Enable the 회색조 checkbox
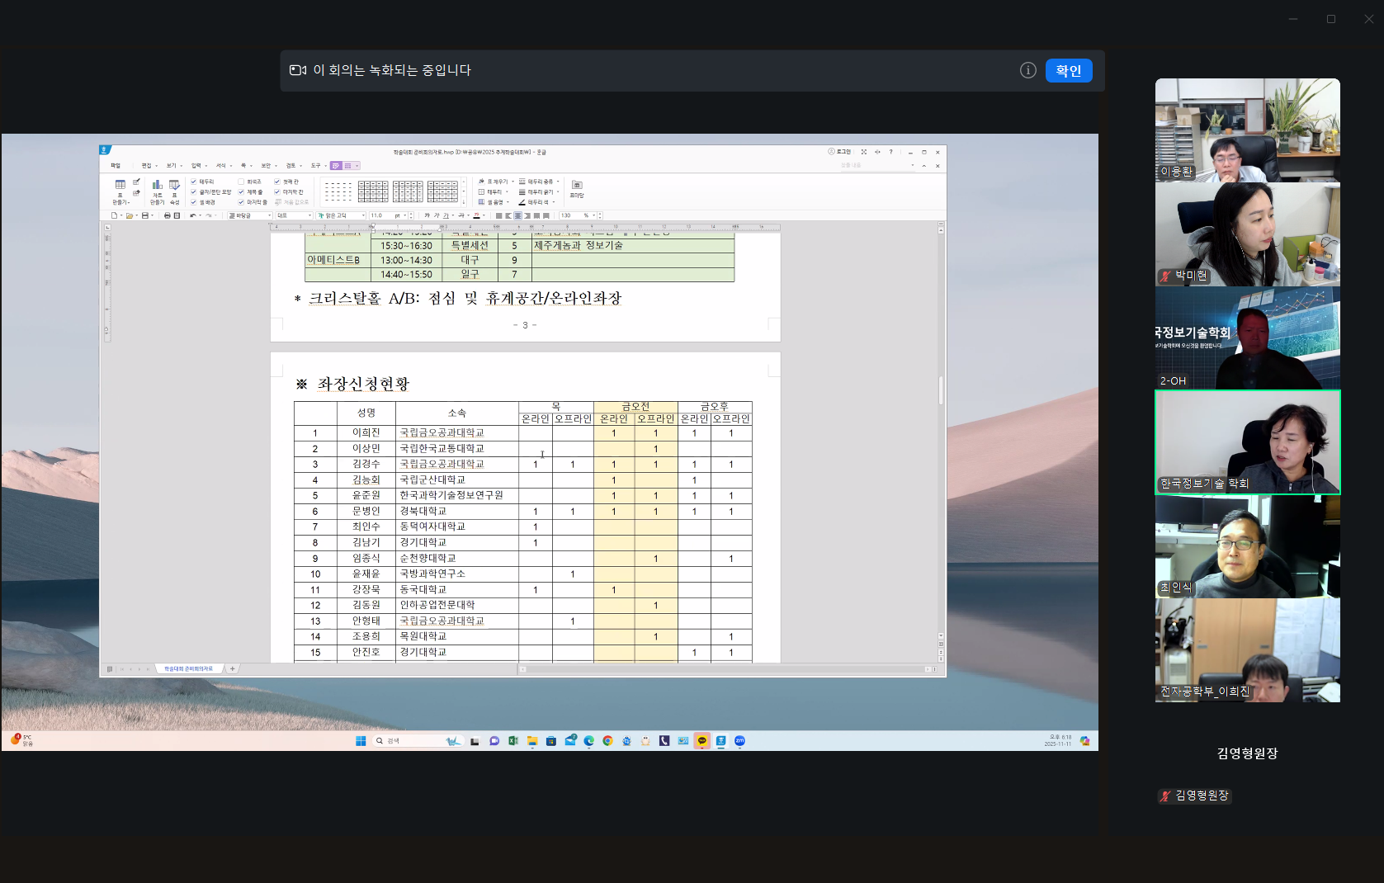This screenshot has width=1384, height=883. click(241, 182)
